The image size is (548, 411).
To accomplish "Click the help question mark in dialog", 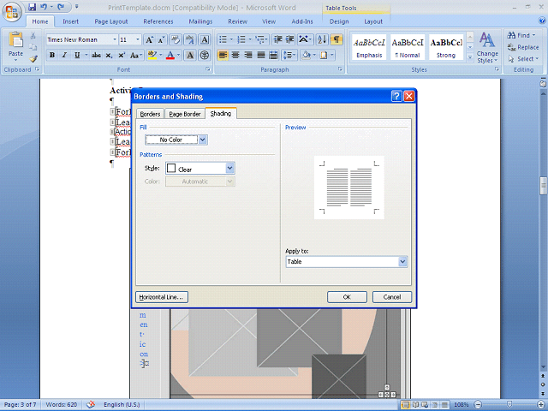I will tap(396, 97).
